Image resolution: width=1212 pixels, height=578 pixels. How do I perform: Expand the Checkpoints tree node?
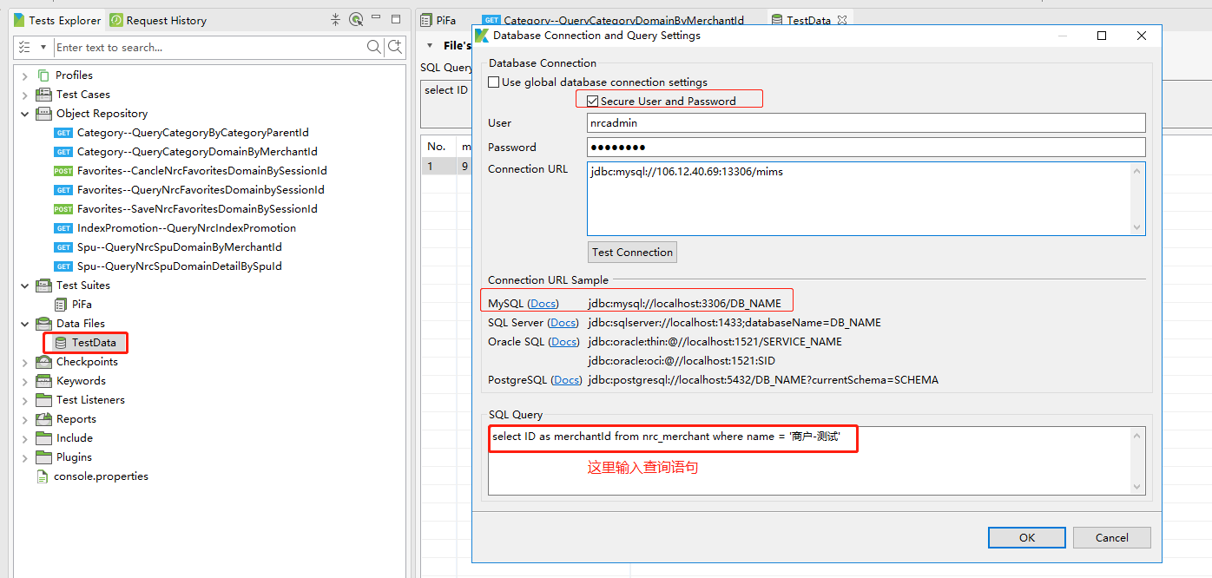(x=25, y=362)
